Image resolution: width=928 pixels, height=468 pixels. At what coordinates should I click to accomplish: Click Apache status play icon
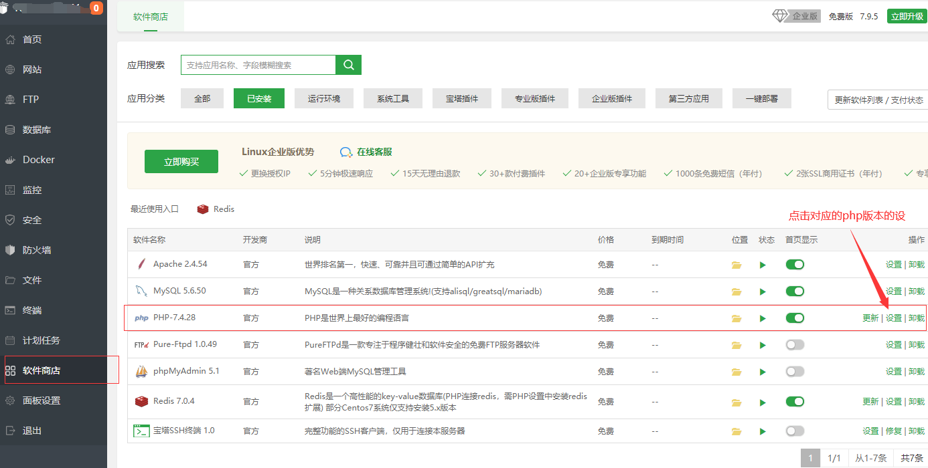pos(763,265)
